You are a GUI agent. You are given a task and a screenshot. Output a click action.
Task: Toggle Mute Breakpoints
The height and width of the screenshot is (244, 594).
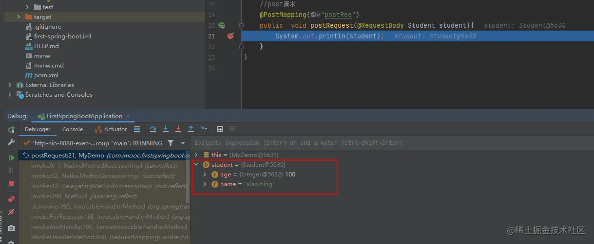(x=11, y=212)
